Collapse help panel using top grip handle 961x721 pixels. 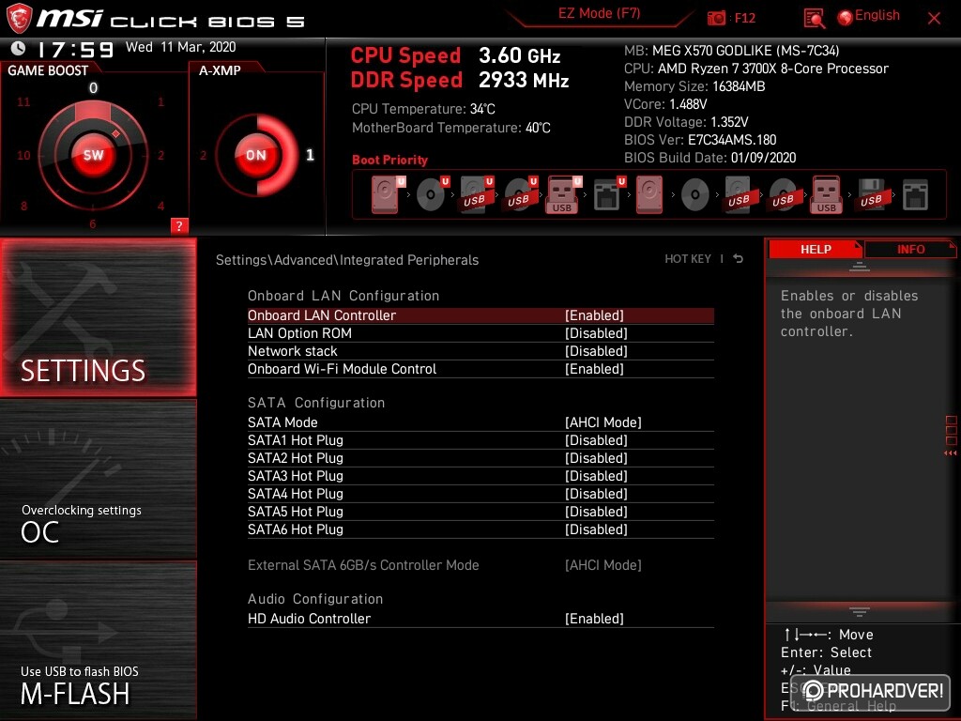coord(860,266)
